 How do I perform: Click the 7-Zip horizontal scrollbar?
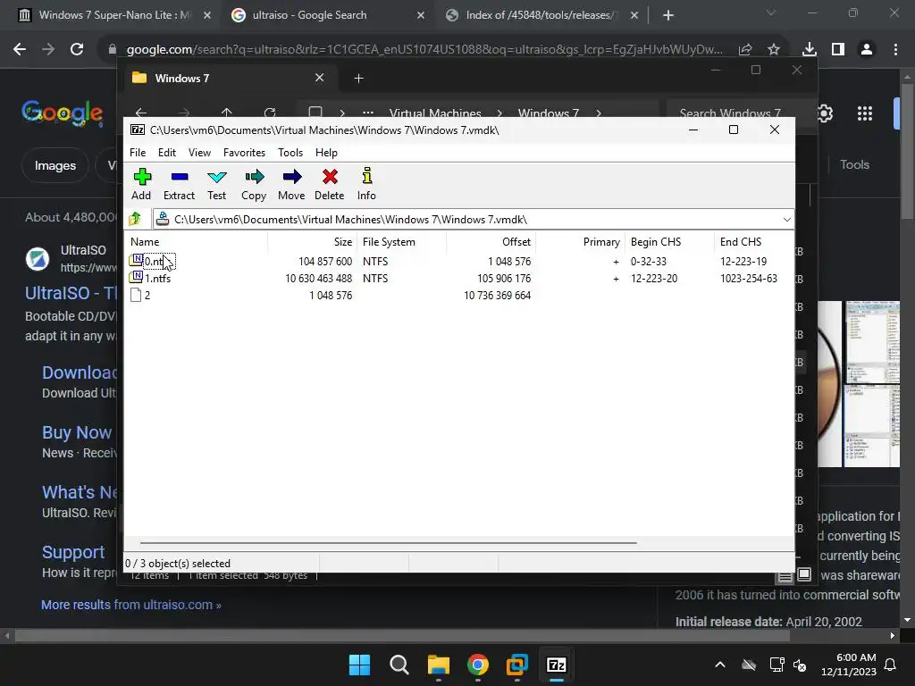click(x=389, y=542)
